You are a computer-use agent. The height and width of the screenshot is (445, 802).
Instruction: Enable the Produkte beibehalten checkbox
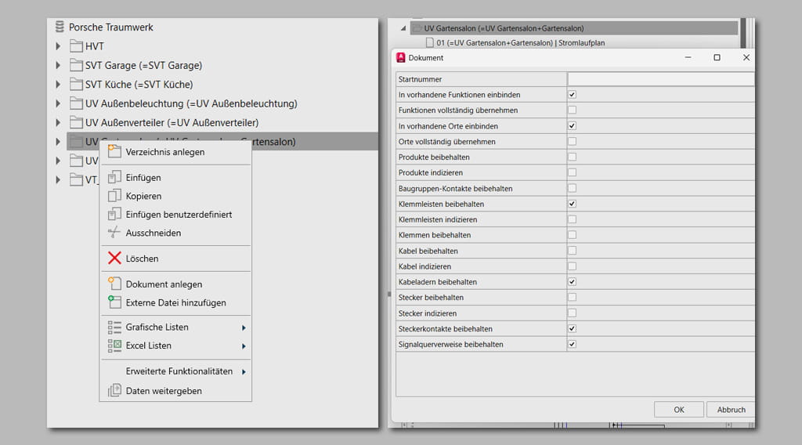572,157
